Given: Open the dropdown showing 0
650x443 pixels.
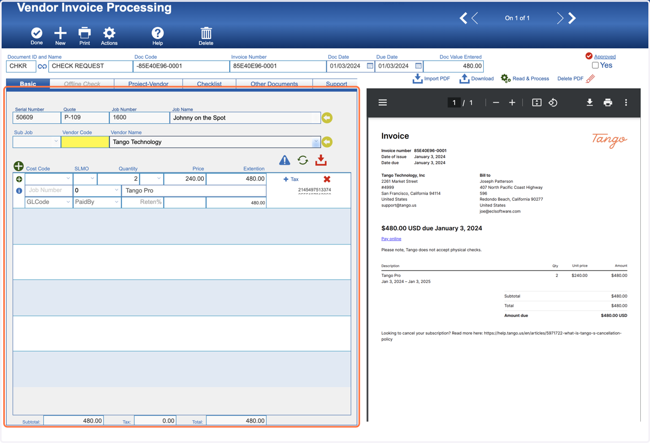Looking at the screenshot, I should click(97, 190).
